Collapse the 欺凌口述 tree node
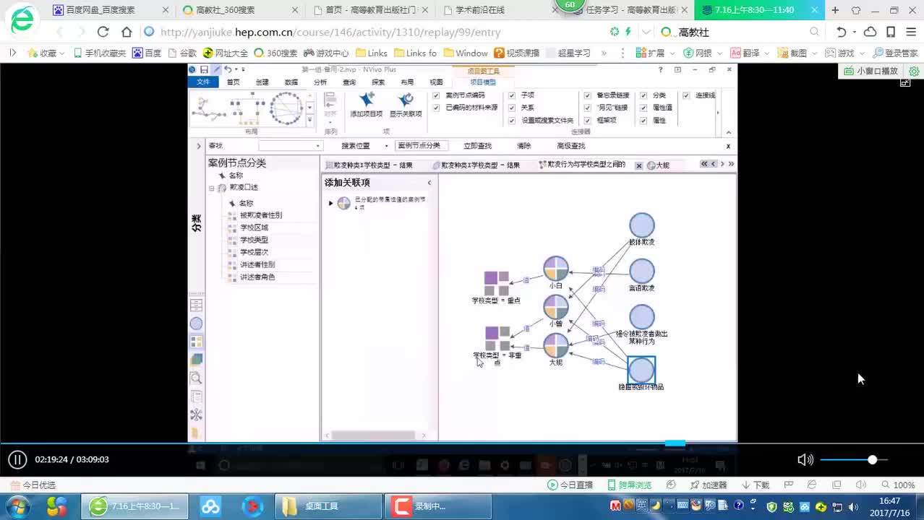The height and width of the screenshot is (520, 924). click(212, 188)
